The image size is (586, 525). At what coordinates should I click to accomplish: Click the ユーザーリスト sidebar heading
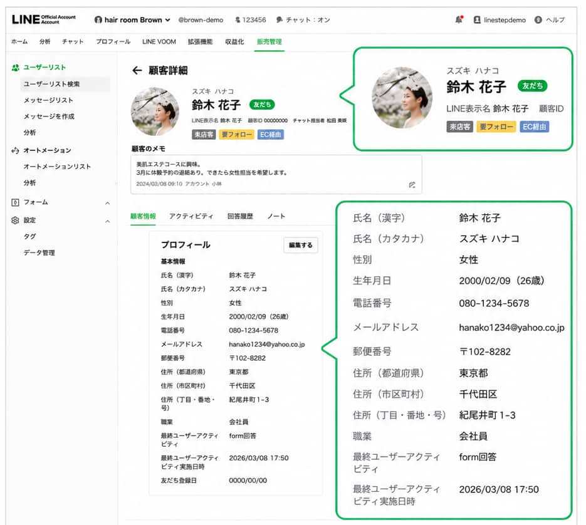coord(44,67)
